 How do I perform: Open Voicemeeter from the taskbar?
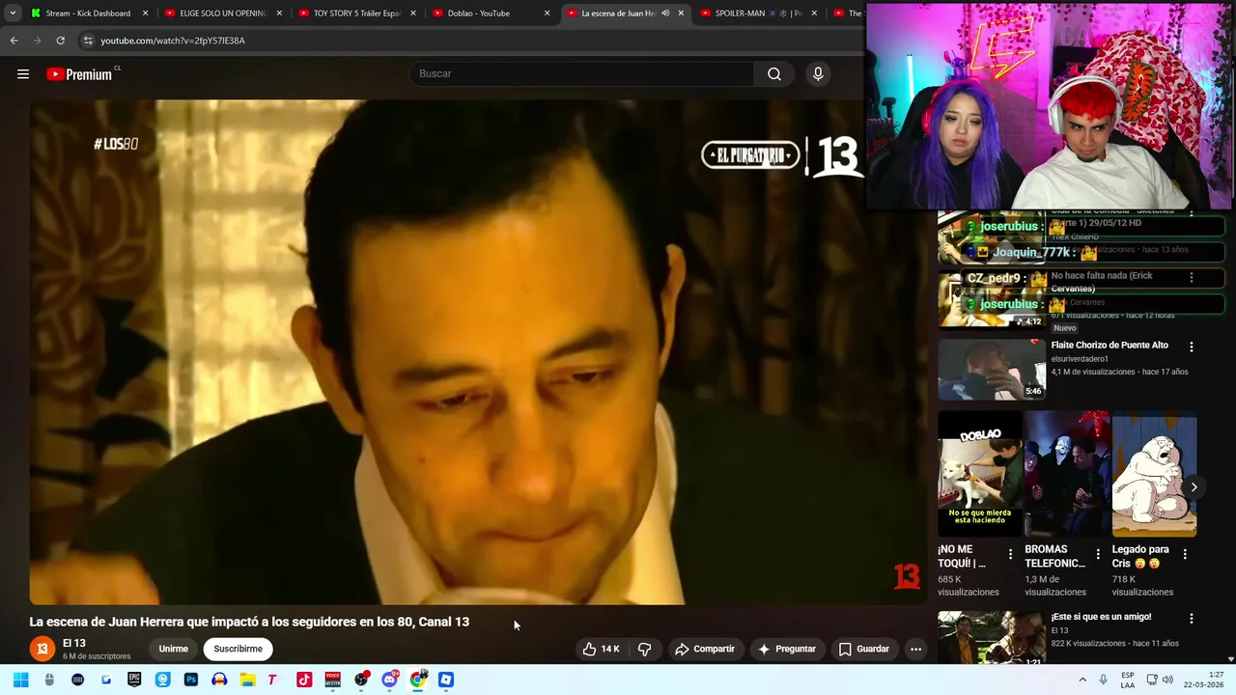[332, 680]
